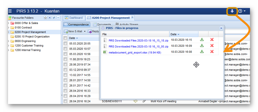Check the row dated 03.12.2018 09:37

(65, 70)
